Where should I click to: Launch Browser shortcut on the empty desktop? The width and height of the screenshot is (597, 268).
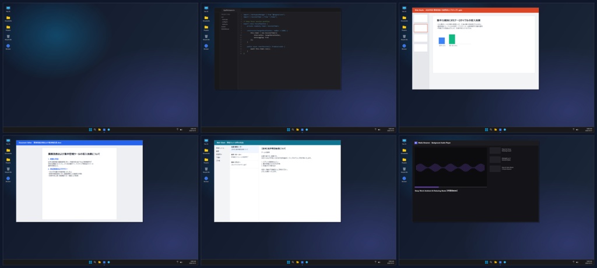(x=8, y=45)
